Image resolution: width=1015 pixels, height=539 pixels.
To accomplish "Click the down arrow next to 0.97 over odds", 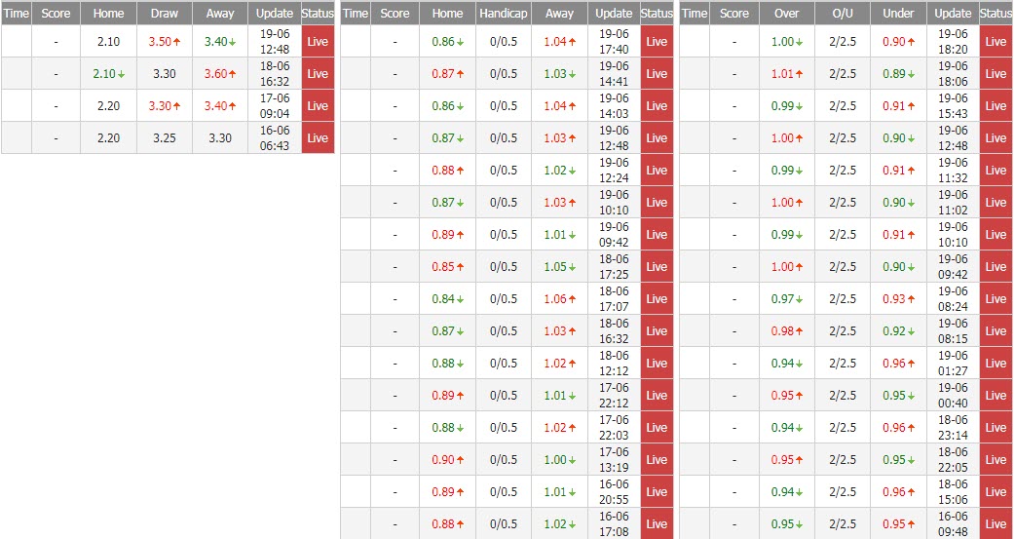I will pos(799,299).
